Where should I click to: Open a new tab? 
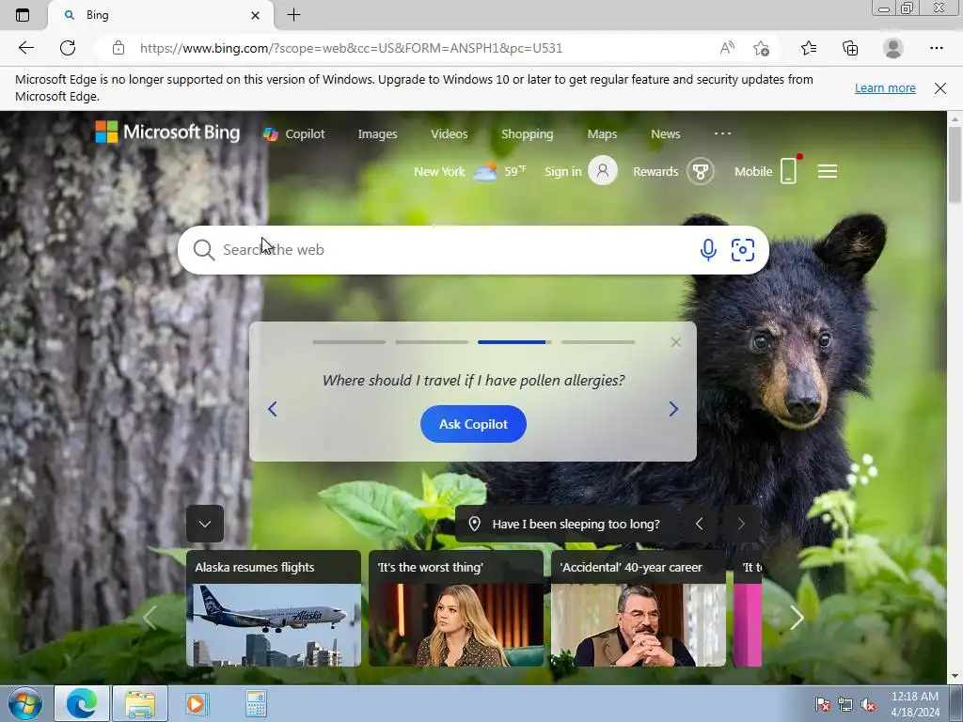coord(293,15)
